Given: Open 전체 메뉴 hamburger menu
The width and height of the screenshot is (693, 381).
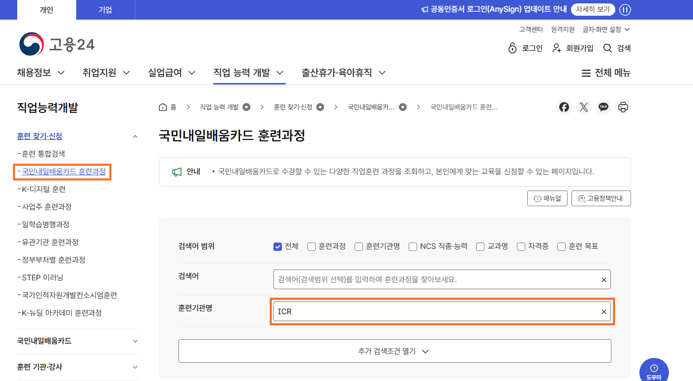Looking at the screenshot, I should [606, 73].
